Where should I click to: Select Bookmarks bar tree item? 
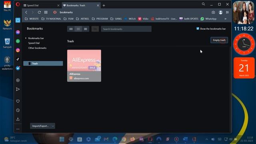(x=36, y=38)
